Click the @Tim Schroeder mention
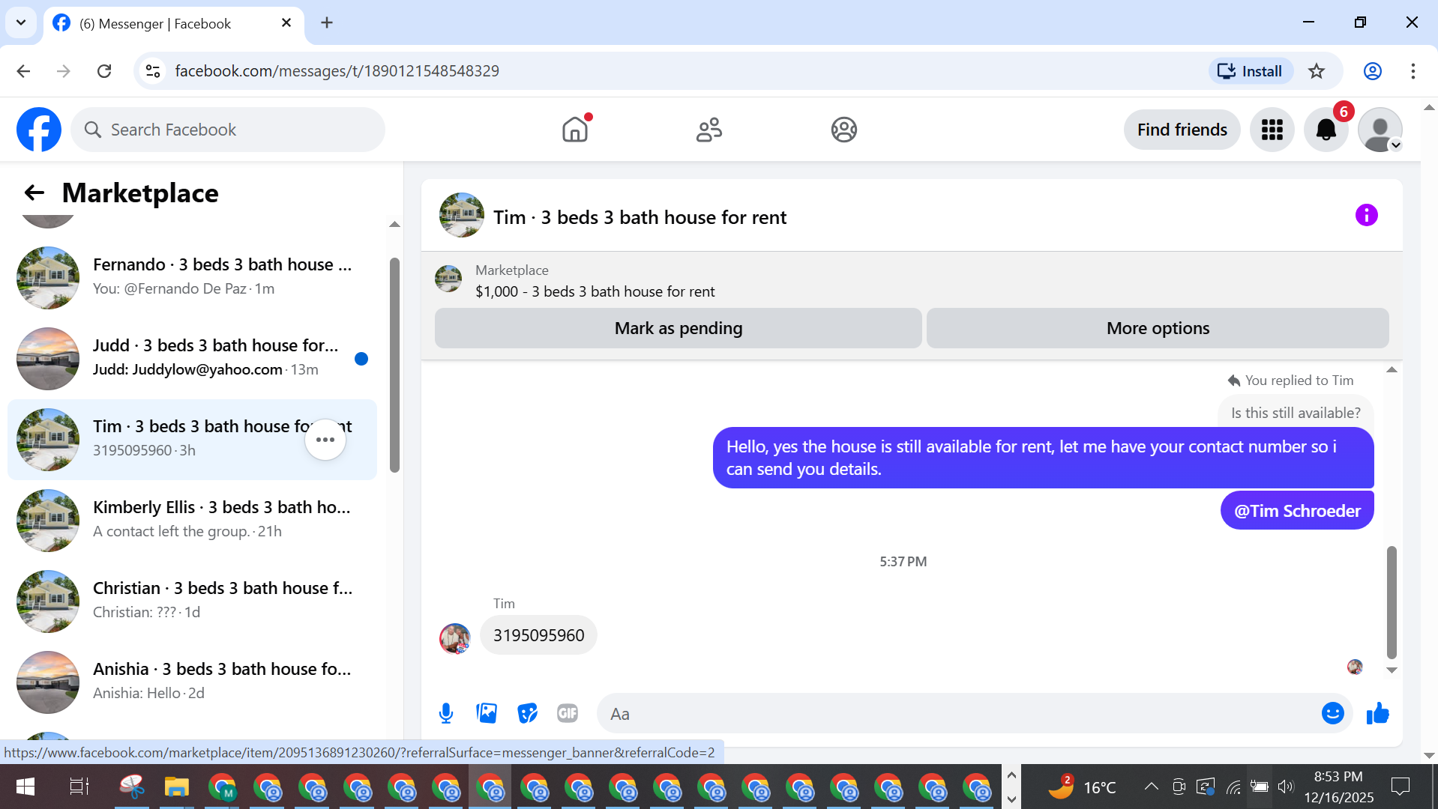The height and width of the screenshot is (809, 1438). point(1297,511)
